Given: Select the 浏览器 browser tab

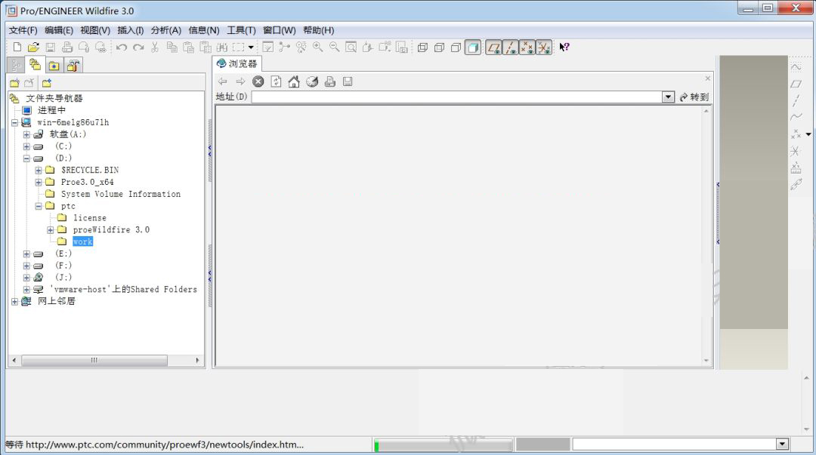Looking at the screenshot, I should pyautogui.click(x=237, y=63).
